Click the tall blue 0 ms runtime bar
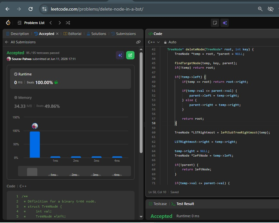279x223 pixels. (x=35, y=145)
